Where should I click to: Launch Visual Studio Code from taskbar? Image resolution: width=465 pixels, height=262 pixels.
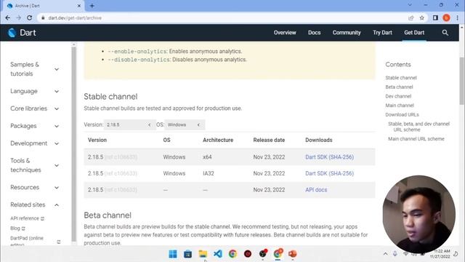(218, 254)
